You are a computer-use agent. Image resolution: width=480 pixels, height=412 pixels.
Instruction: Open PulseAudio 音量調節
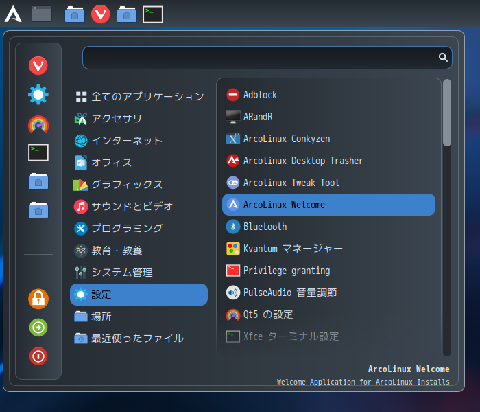(x=328, y=293)
